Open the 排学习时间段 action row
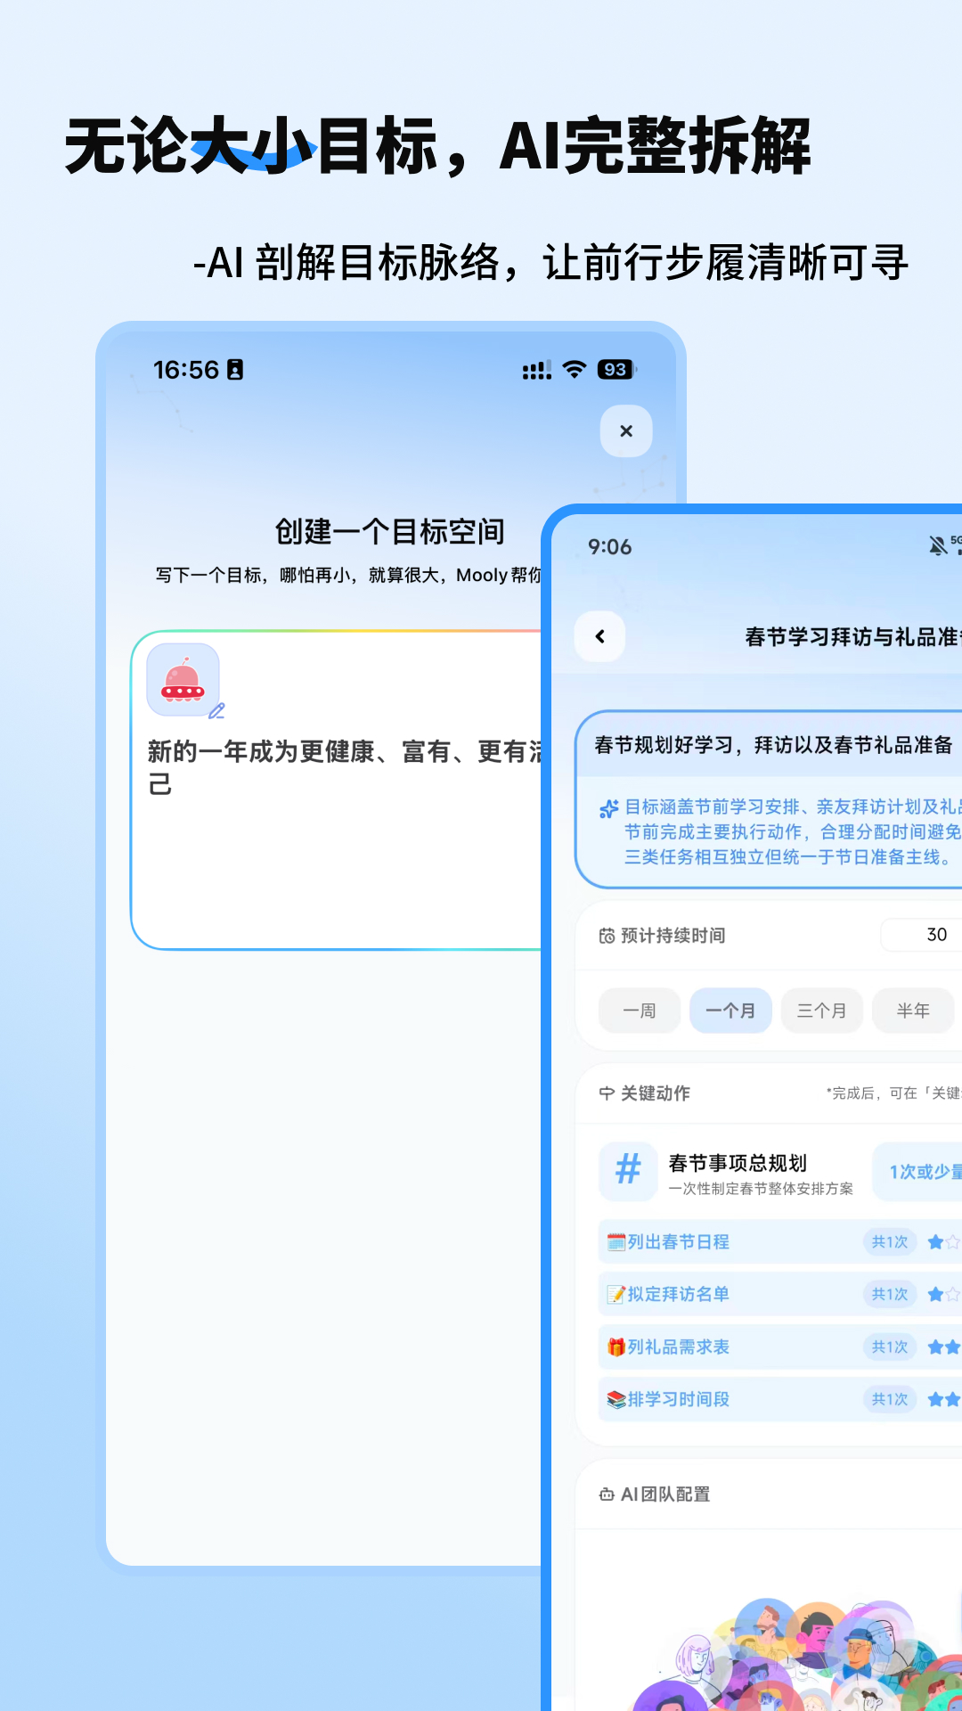The height and width of the screenshot is (1711, 962). coord(780,1399)
